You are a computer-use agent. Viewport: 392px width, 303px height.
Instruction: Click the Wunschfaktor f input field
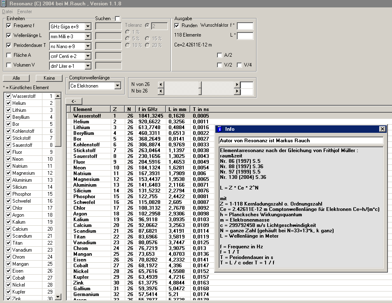245,26
